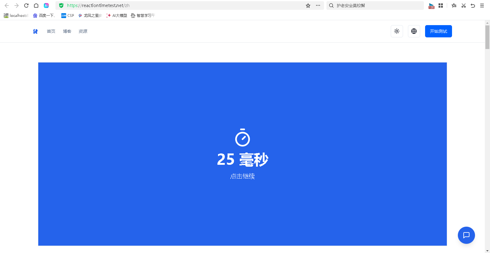490x253 pixels.
Task: Open the AI assistant toolbar icon
Action: [46, 6]
